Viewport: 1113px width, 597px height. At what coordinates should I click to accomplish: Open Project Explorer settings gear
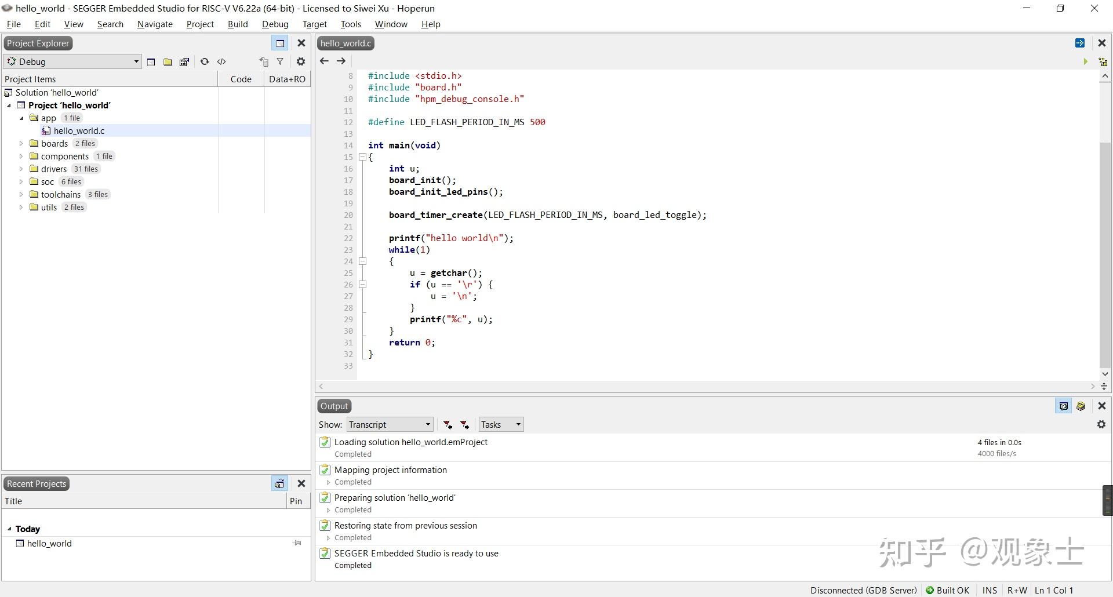coord(300,61)
